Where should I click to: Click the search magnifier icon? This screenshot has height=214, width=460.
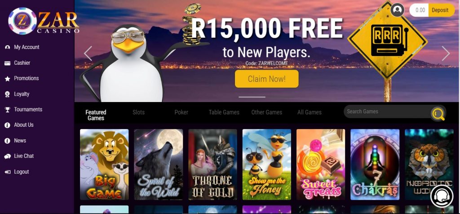(438, 114)
